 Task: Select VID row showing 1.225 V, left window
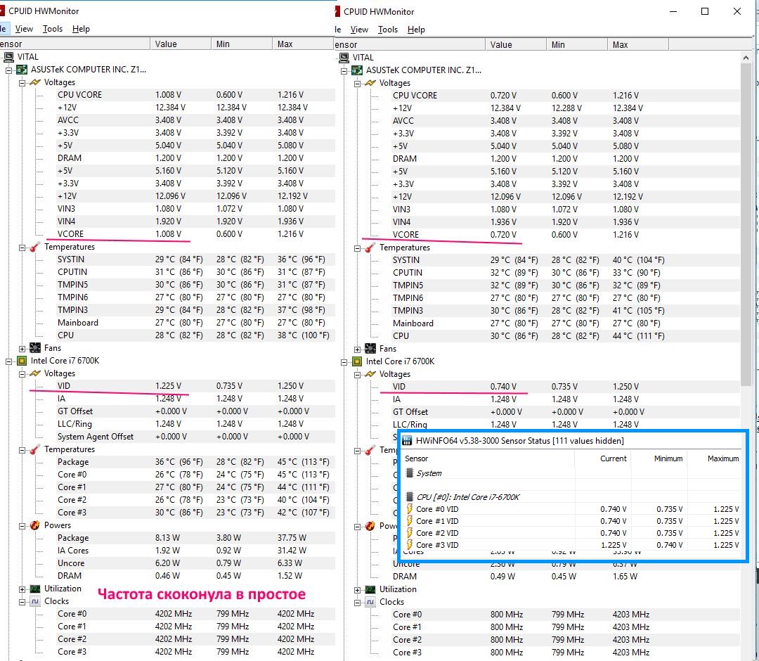click(x=195, y=386)
